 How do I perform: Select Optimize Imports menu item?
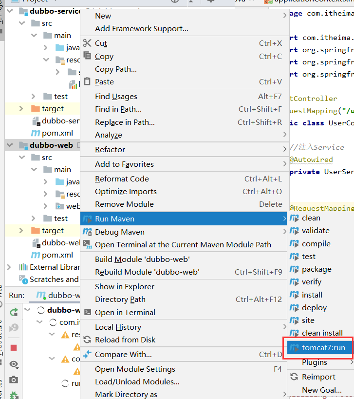(185, 192)
